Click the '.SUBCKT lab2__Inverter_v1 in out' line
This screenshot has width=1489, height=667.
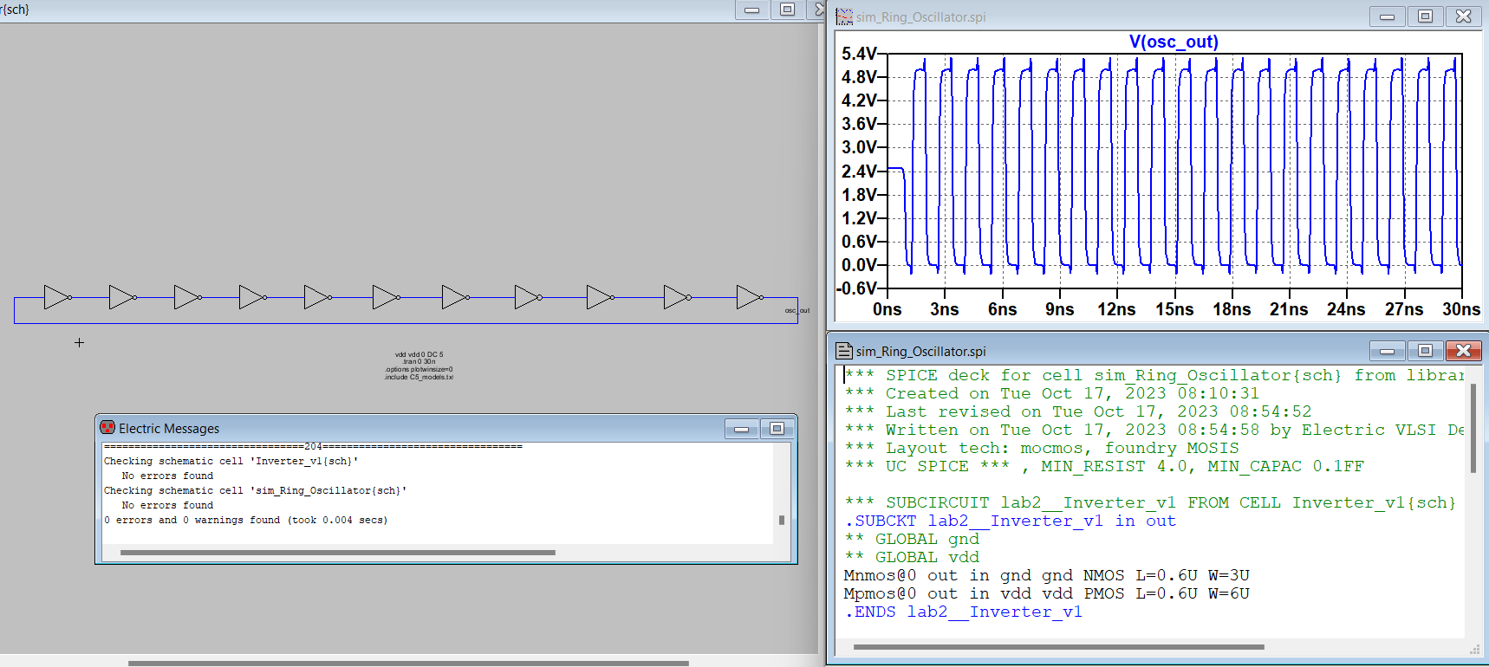1011,521
